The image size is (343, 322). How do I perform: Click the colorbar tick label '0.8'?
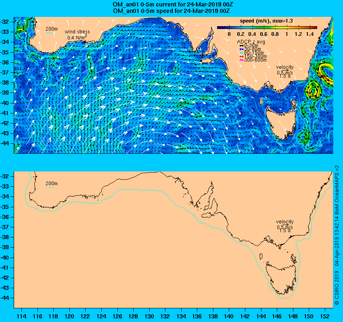pyautogui.click(x=275, y=34)
